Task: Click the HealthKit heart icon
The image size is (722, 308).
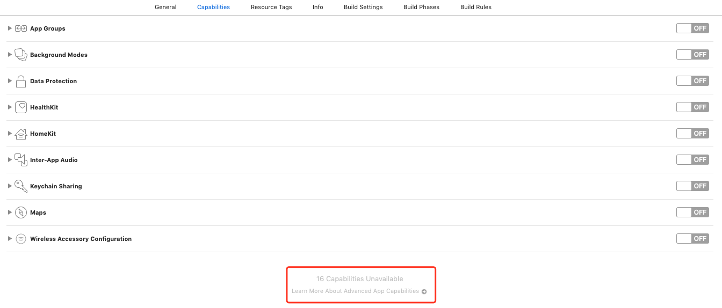Action: pyautogui.click(x=21, y=107)
